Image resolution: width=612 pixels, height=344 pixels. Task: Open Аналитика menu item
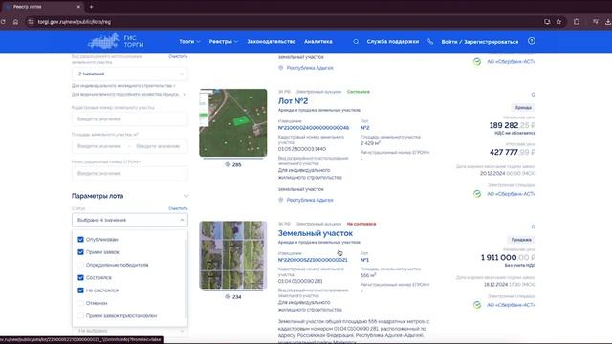(x=318, y=41)
